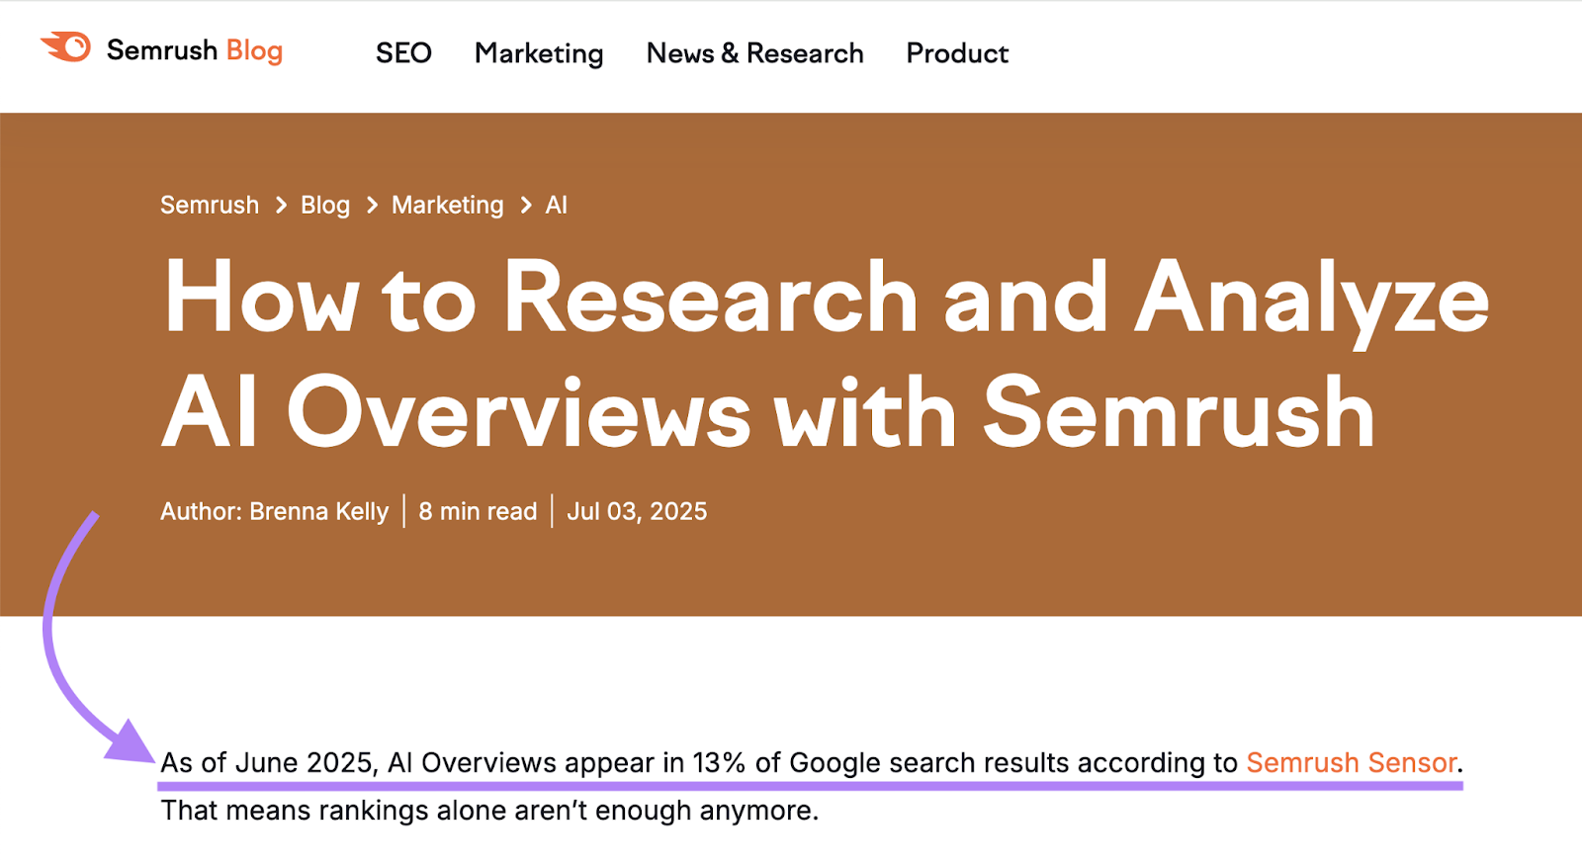Open the News & Research section
1582x867 pixels.
tap(754, 54)
